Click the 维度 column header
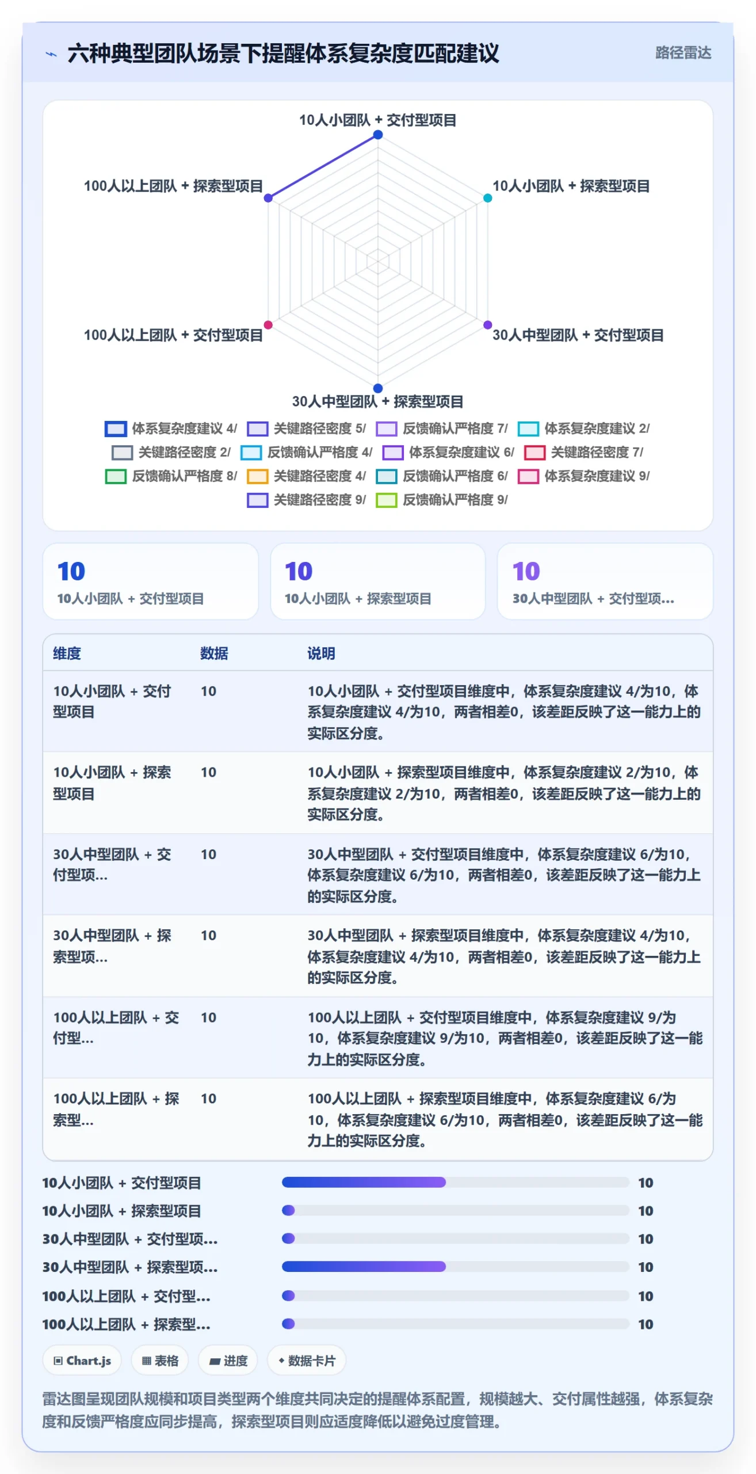 coord(67,653)
